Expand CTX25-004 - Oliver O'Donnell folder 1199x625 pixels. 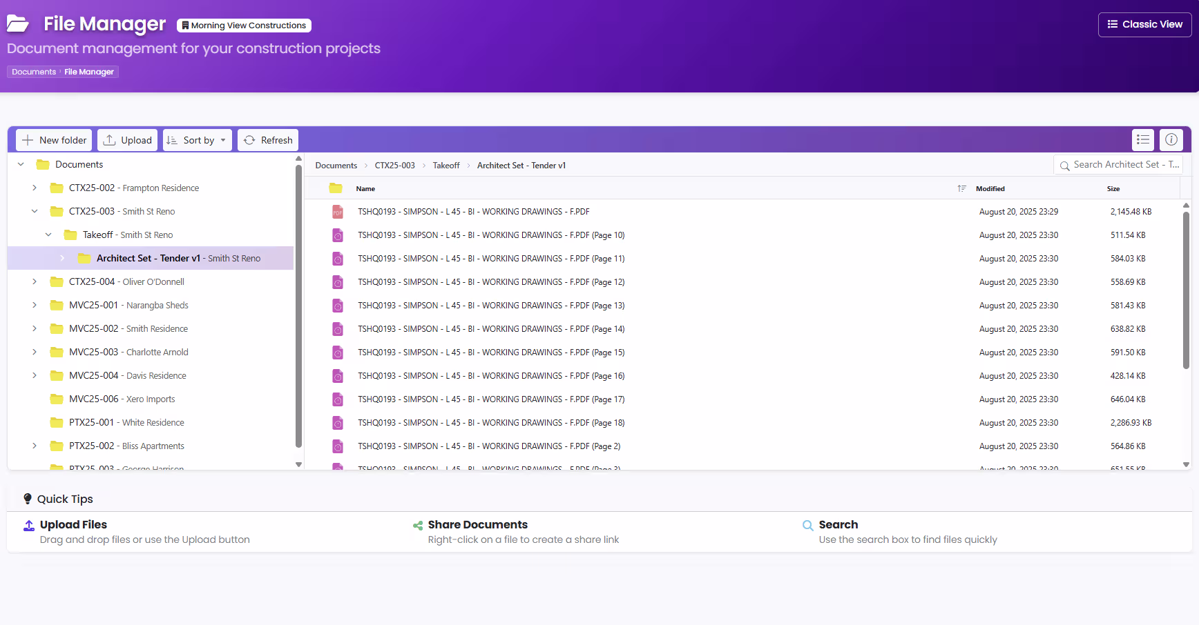tap(35, 281)
